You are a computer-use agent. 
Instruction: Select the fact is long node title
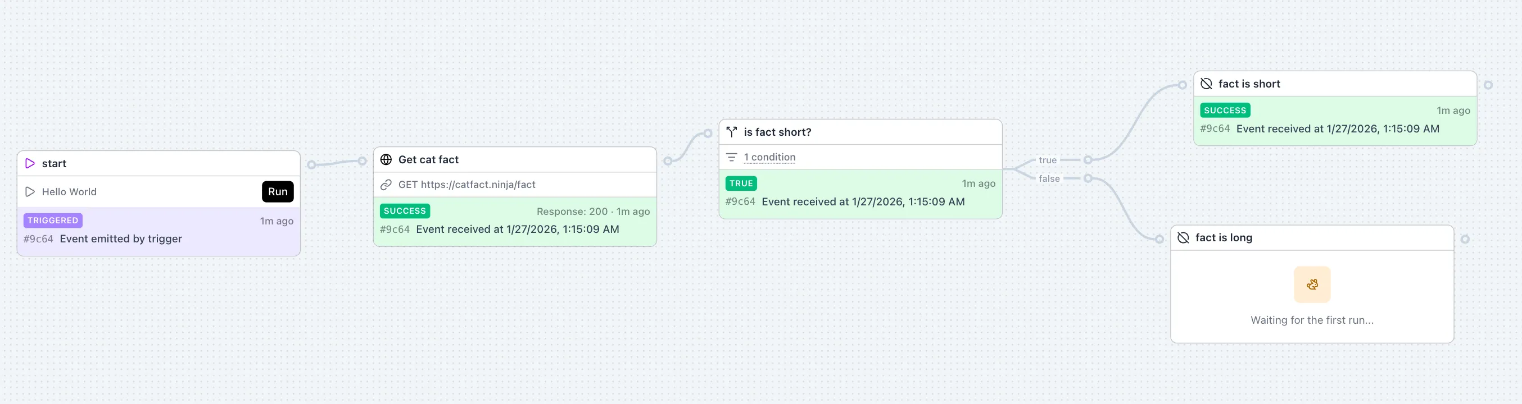(1224, 238)
